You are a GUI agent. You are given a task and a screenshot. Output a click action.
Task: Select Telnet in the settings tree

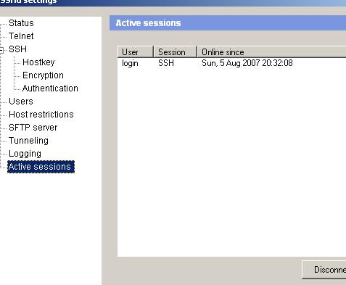pos(21,36)
